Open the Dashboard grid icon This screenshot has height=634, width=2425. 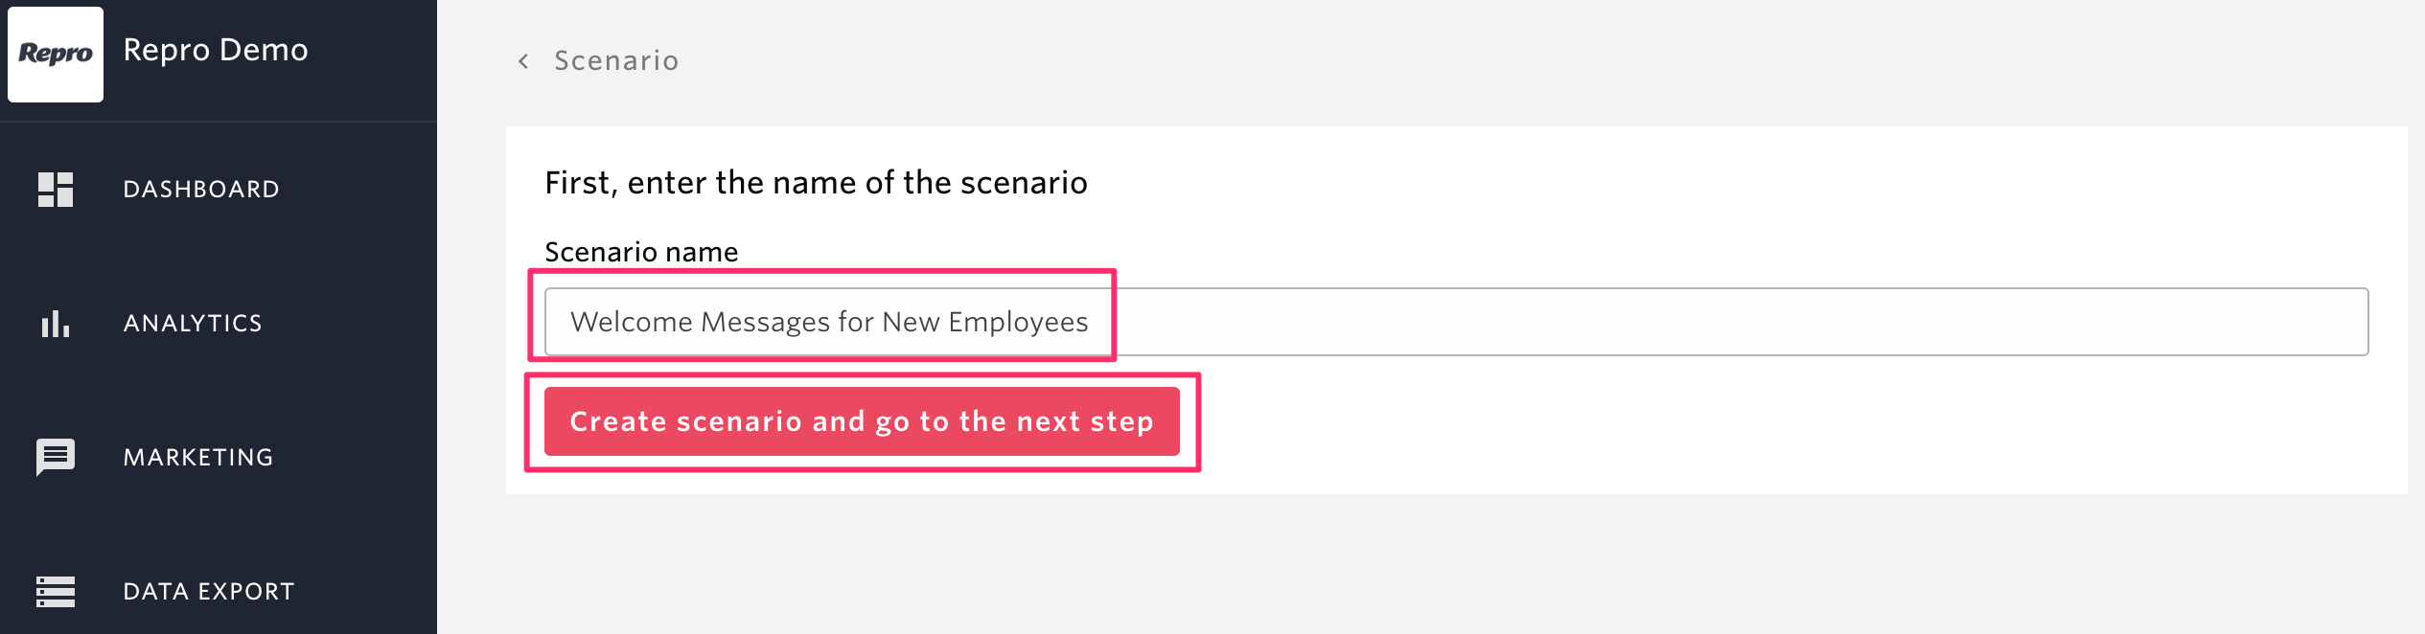tap(56, 190)
